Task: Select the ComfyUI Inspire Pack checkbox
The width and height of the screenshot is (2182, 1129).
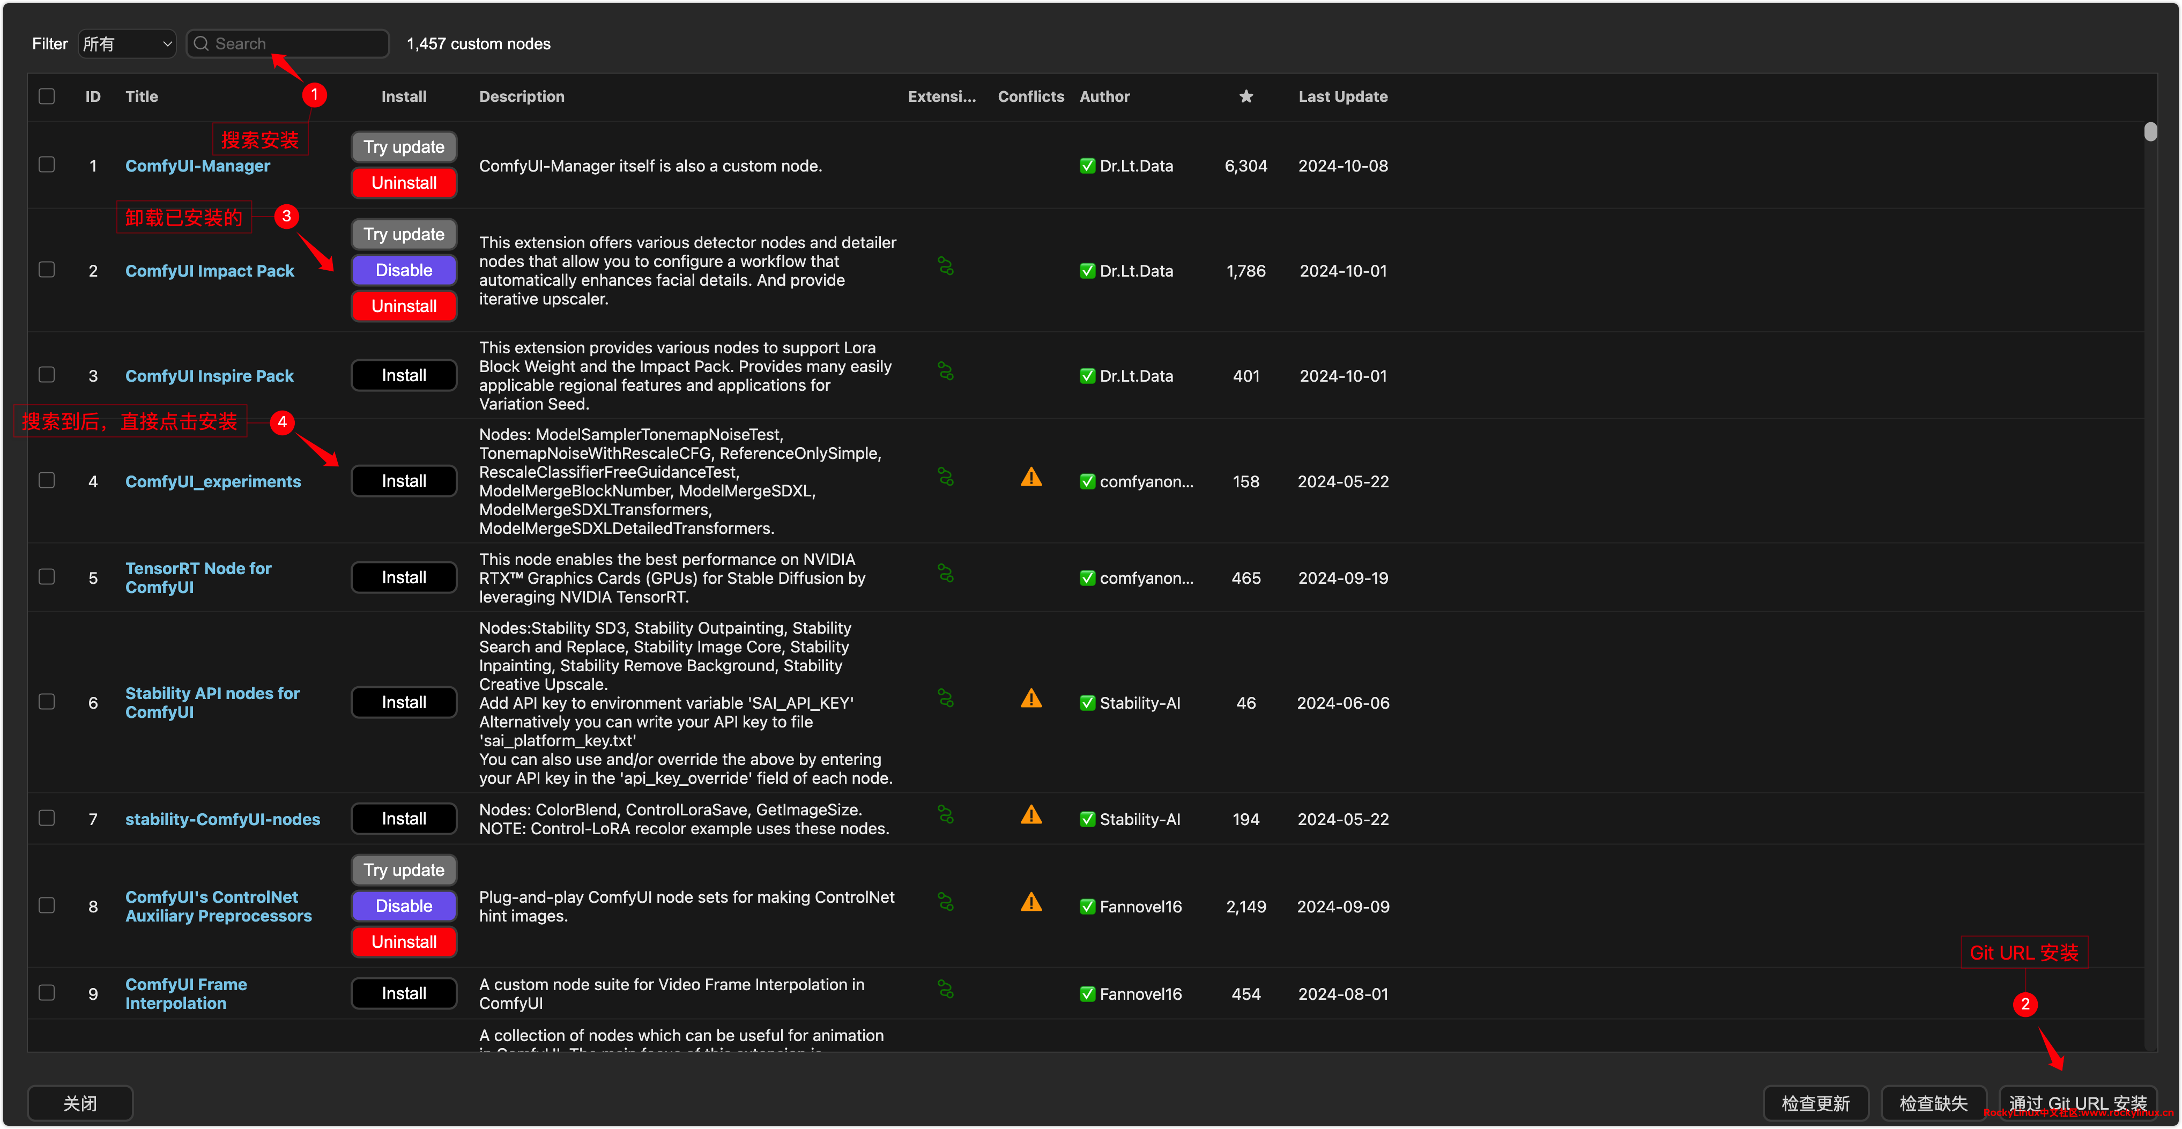Action: [47, 374]
